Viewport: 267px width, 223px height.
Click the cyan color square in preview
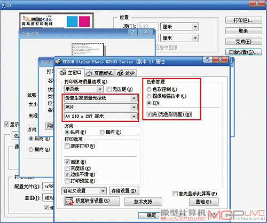72,21
